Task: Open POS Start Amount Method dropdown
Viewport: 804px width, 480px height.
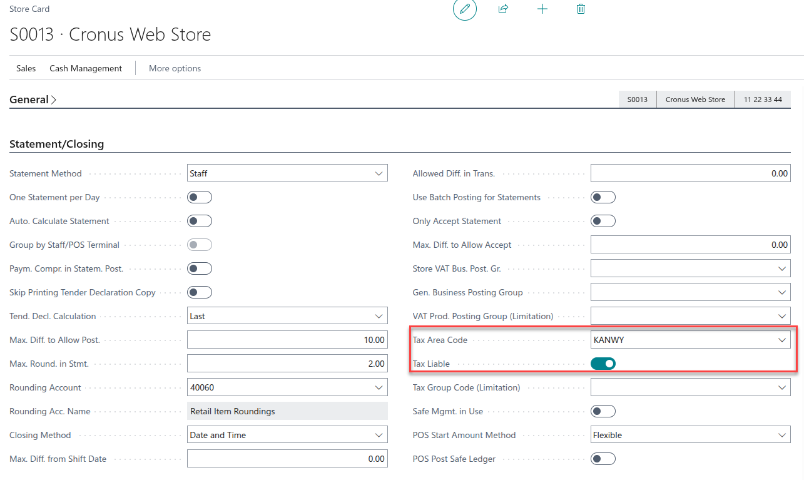Action: pos(781,435)
